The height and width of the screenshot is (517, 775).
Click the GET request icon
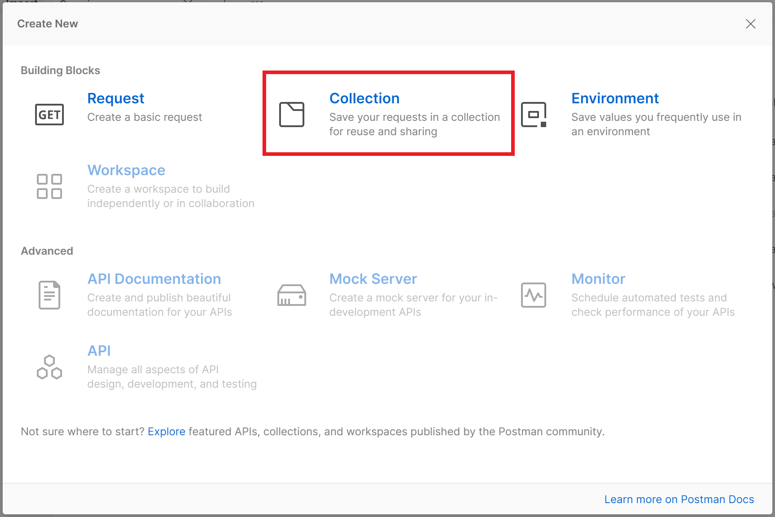tap(49, 115)
